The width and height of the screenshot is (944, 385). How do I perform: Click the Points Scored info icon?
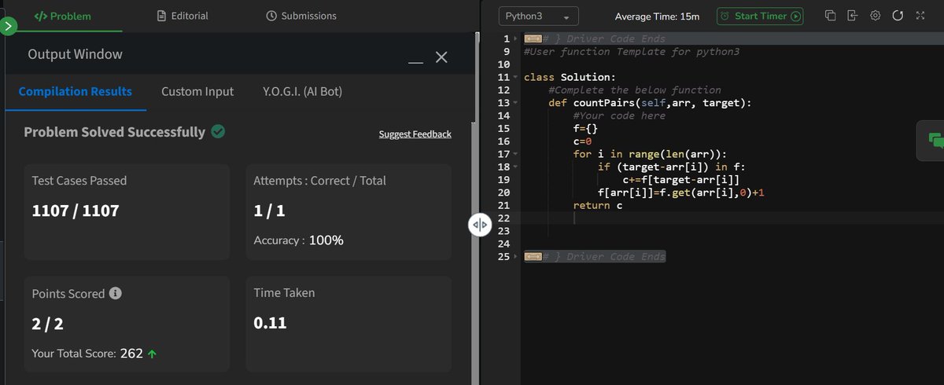115,293
